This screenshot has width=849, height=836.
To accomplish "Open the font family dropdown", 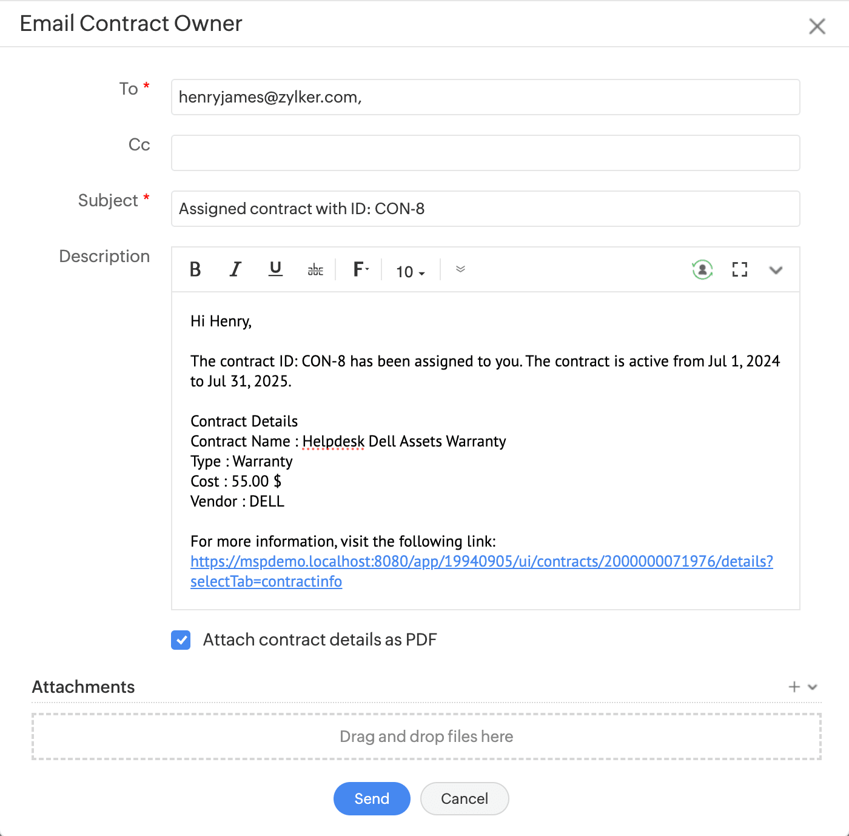I will (x=361, y=269).
